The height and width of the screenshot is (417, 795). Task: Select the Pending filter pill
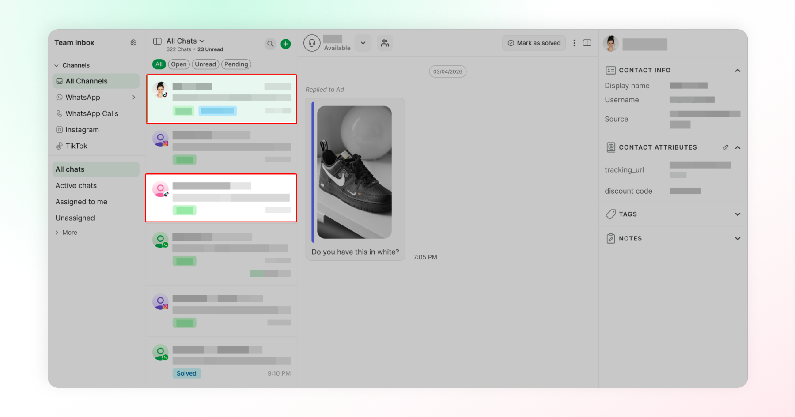236,64
